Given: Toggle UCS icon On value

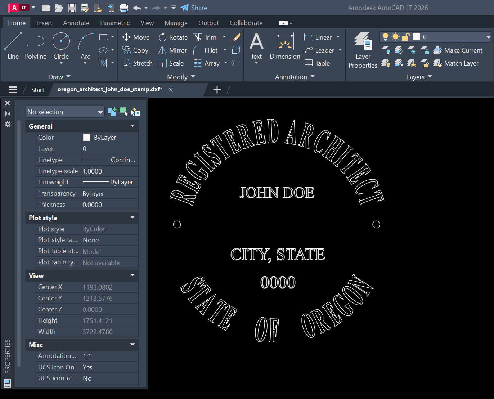Looking at the screenshot, I should [x=110, y=367].
